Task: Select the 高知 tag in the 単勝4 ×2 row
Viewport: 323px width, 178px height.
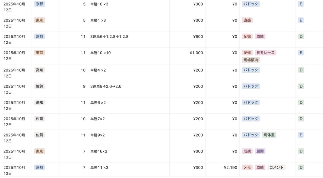Action: 39,70
